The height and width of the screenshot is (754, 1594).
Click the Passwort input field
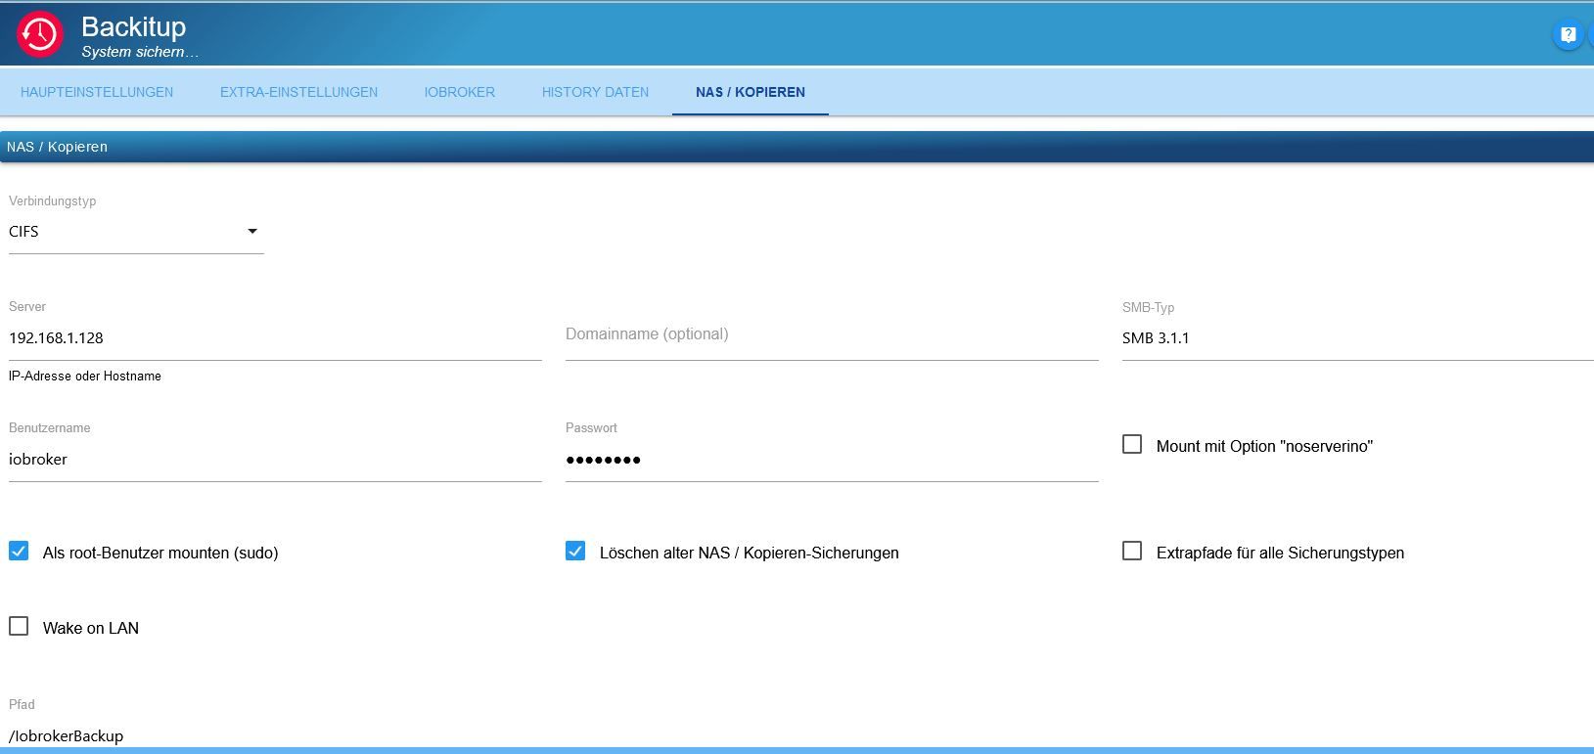[x=832, y=460]
